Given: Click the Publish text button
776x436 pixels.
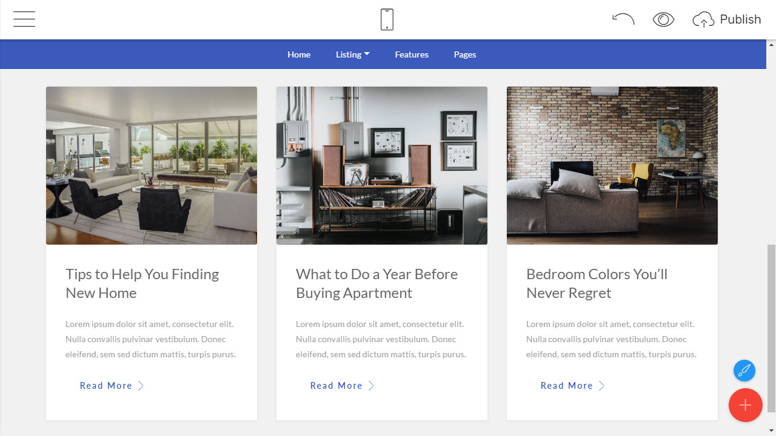Looking at the screenshot, I should pyautogui.click(x=740, y=19).
